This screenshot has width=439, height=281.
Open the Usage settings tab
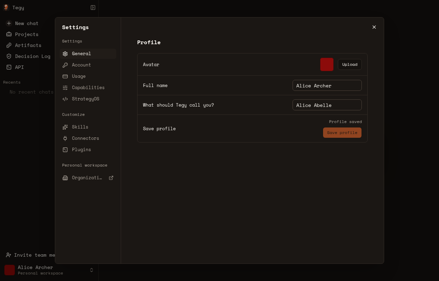pos(88,76)
